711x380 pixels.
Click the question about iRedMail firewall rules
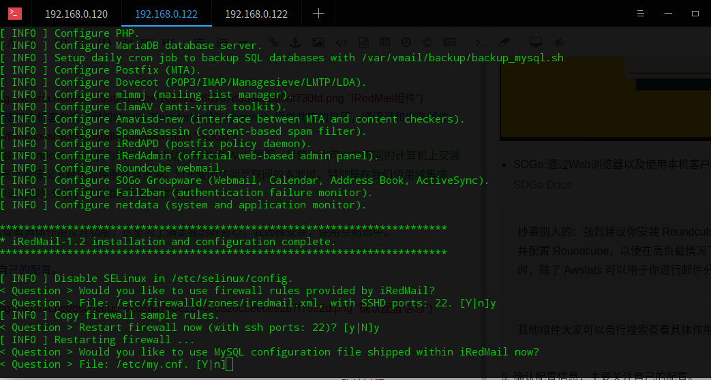[217, 290]
